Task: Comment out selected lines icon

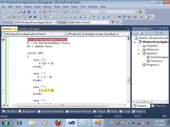Action: pos(41,17)
